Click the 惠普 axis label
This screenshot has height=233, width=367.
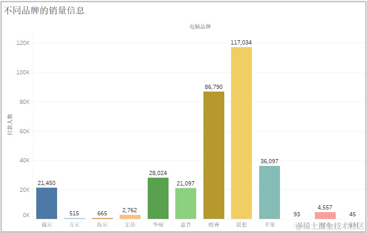[x=186, y=225]
